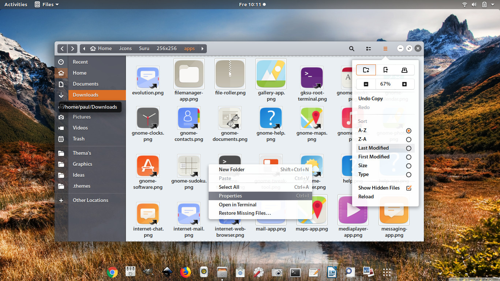Select the gallery-app.png thumbnail
The width and height of the screenshot is (500, 281).
[271, 74]
